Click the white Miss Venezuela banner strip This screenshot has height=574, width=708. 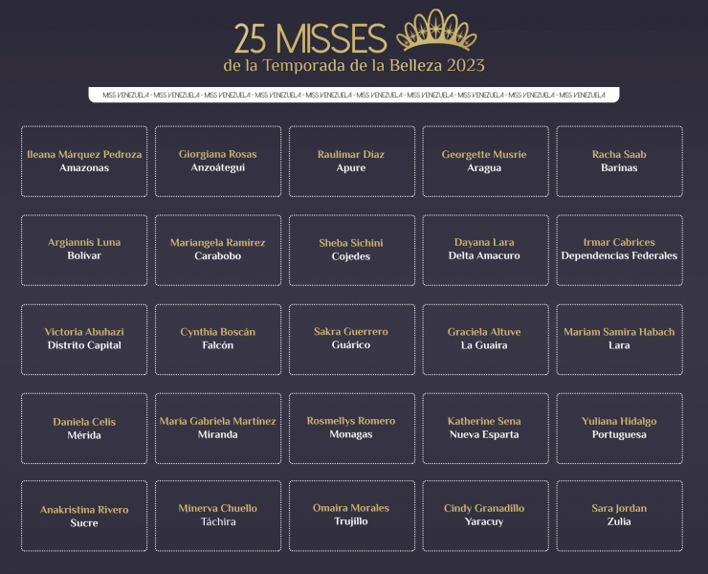pos(354,95)
